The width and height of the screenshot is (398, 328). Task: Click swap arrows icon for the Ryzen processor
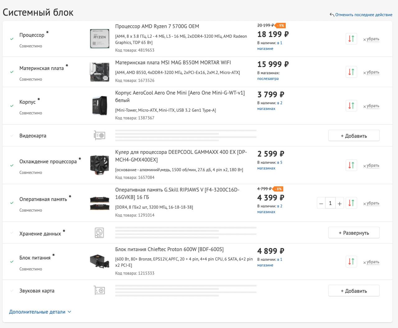351,39
